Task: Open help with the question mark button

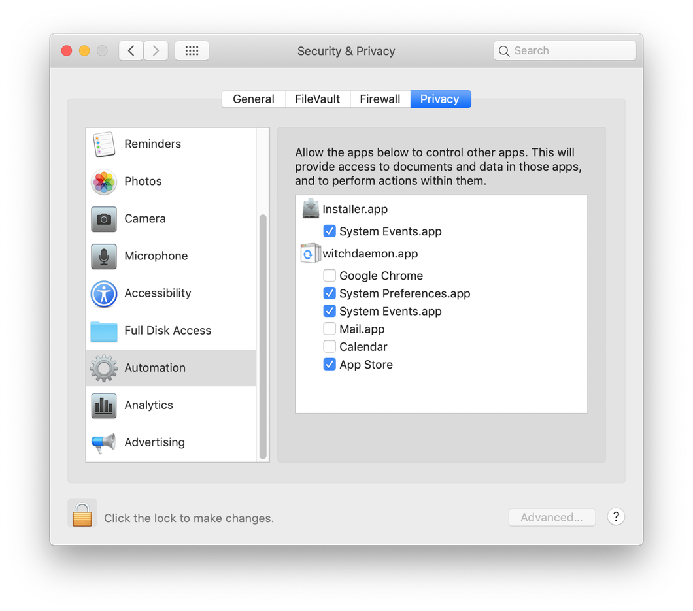Action: pyautogui.click(x=616, y=516)
